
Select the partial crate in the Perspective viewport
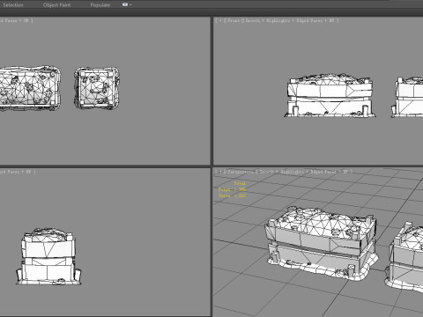[x=404, y=258]
